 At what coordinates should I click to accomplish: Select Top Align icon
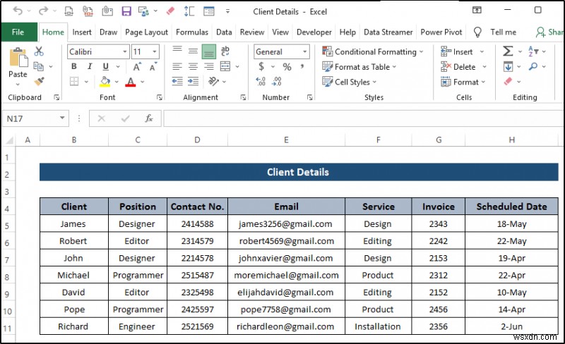click(177, 51)
